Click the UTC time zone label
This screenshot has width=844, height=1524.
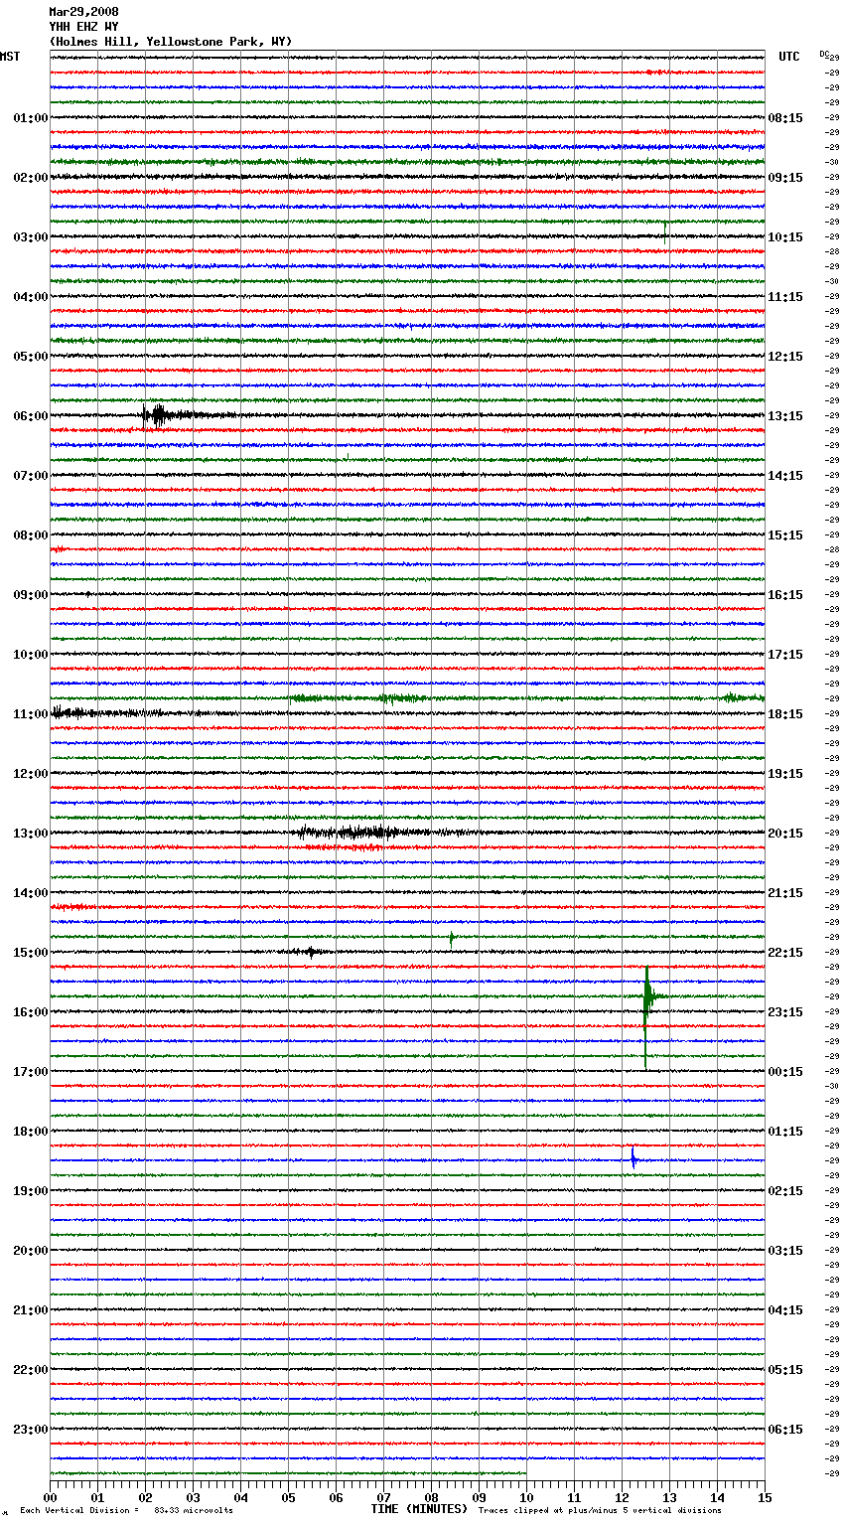tap(788, 57)
